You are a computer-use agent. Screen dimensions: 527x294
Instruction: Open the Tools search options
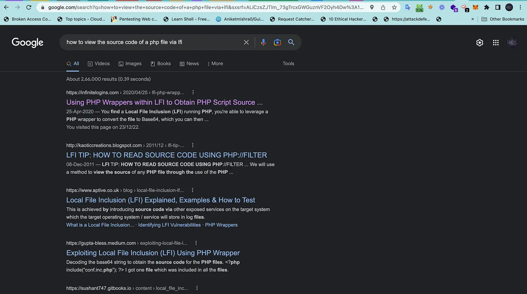pos(288,64)
